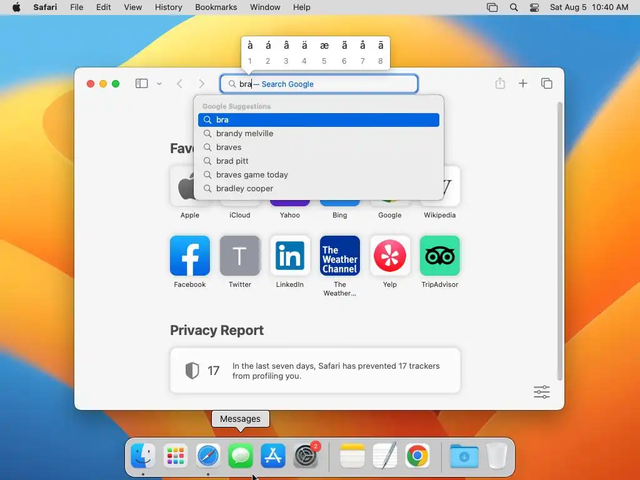Open the Yelp favorite
The image size is (640, 480).
coord(390,256)
